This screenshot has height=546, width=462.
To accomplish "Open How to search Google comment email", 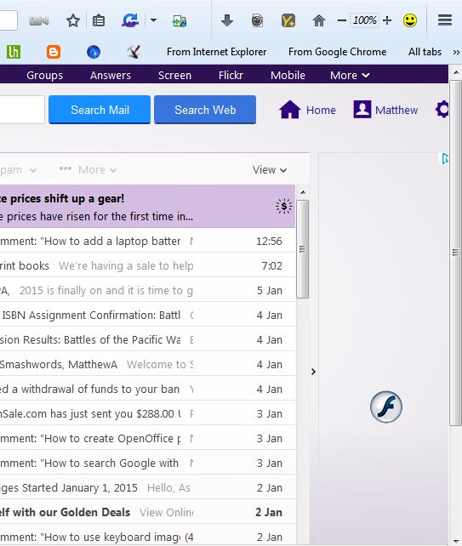I will [x=147, y=464].
